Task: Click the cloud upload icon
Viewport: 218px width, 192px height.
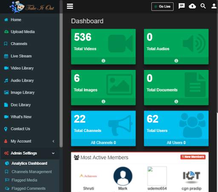Action: (x=192, y=6)
